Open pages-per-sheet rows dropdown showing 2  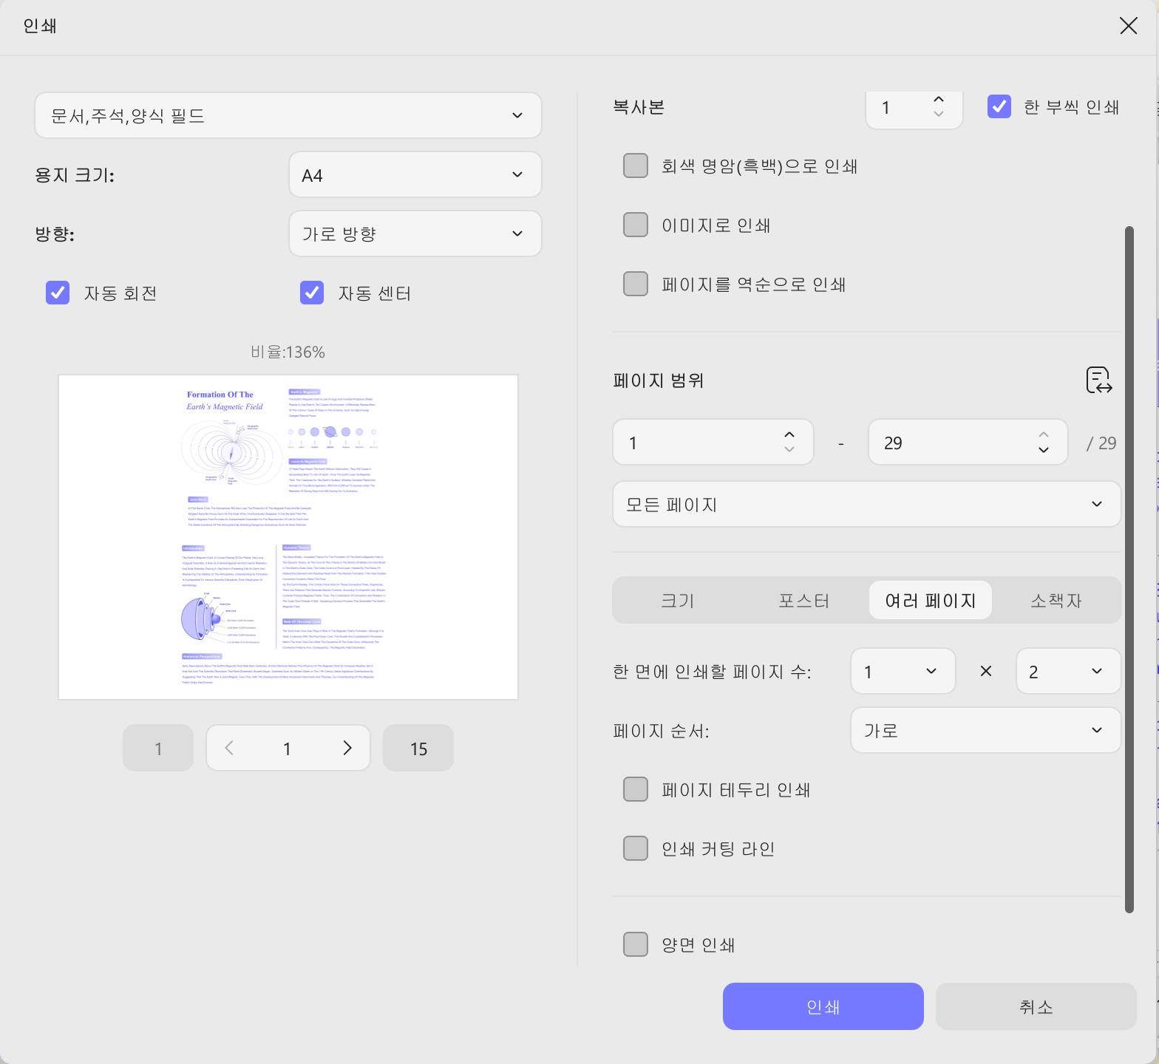[1069, 671]
